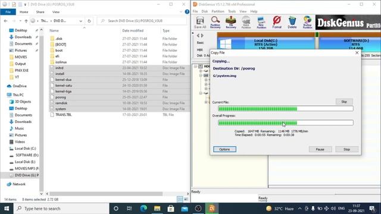Screen dimensions: 381x214
Task: Go to next disk arrow in DiskGenius
Action: coord(202,36)
